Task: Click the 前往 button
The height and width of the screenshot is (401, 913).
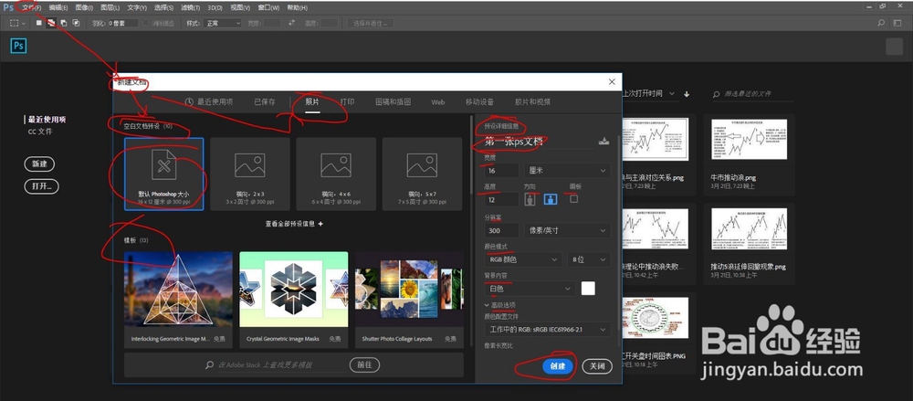Action: pos(364,364)
